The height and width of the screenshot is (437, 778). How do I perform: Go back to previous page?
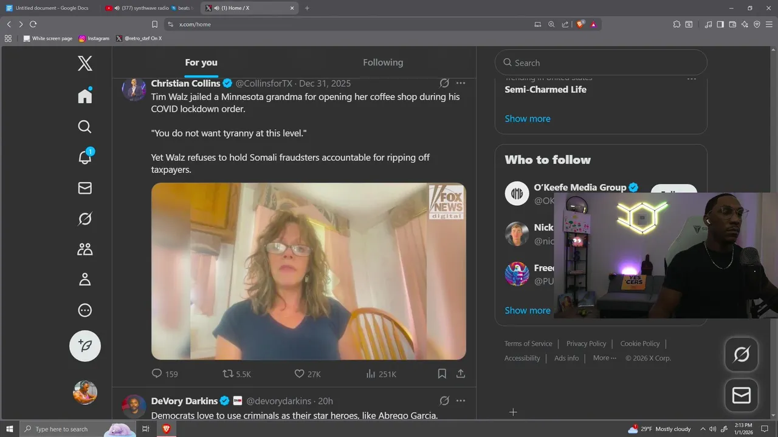[x=9, y=24]
